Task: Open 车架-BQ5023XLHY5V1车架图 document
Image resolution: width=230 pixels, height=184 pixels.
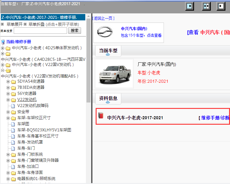Action: [x=44, y=130]
